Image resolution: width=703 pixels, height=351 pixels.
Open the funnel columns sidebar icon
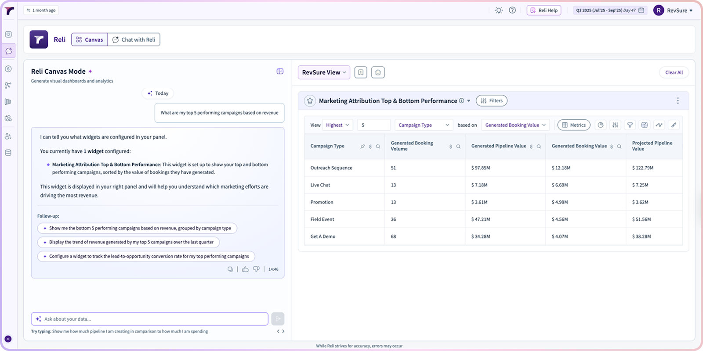point(8,102)
